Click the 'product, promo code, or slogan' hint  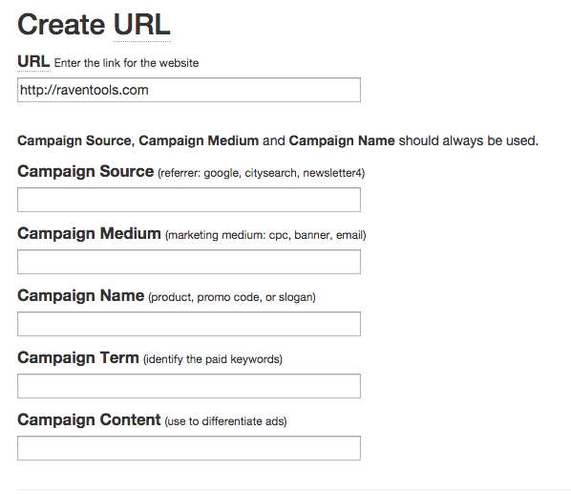click(x=232, y=297)
